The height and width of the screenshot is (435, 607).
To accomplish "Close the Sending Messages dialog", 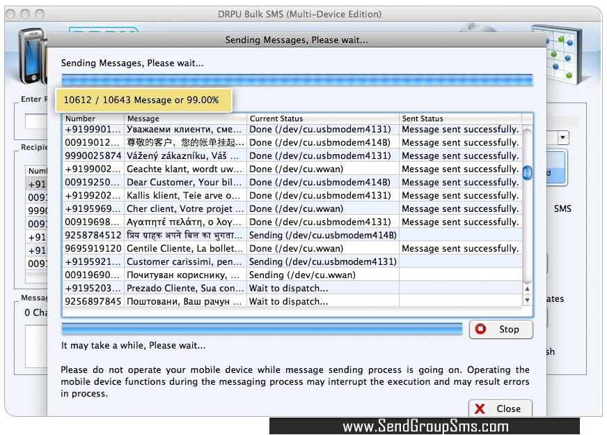I will [x=500, y=409].
